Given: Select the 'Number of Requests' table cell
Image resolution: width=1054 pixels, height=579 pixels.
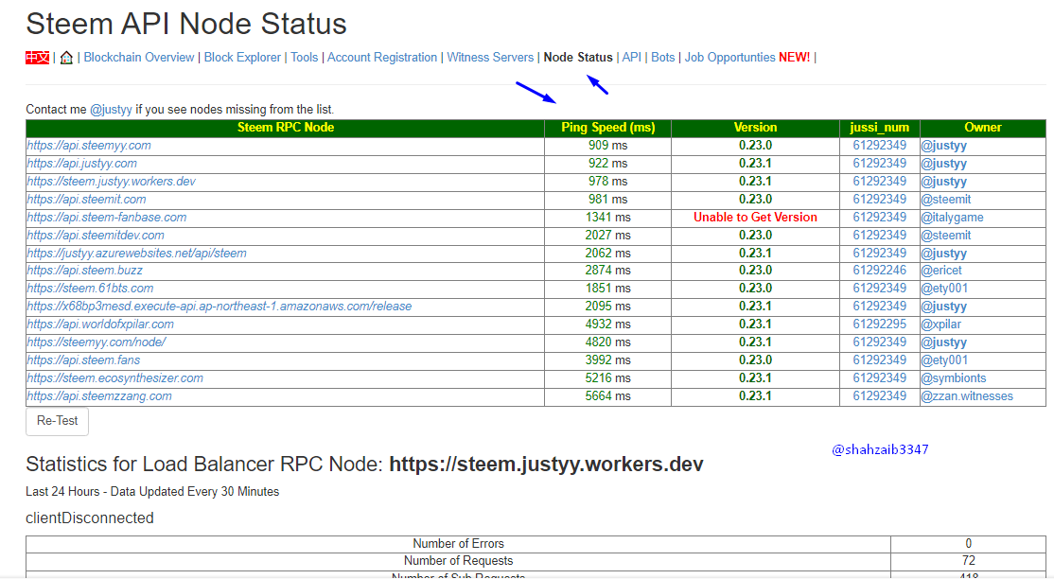Looking at the screenshot, I should pyautogui.click(x=459, y=561).
